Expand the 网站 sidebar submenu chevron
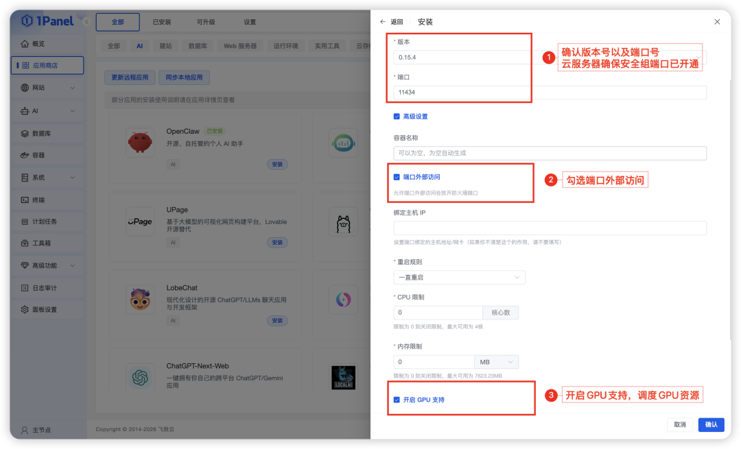The height and width of the screenshot is (449, 741). point(72,88)
